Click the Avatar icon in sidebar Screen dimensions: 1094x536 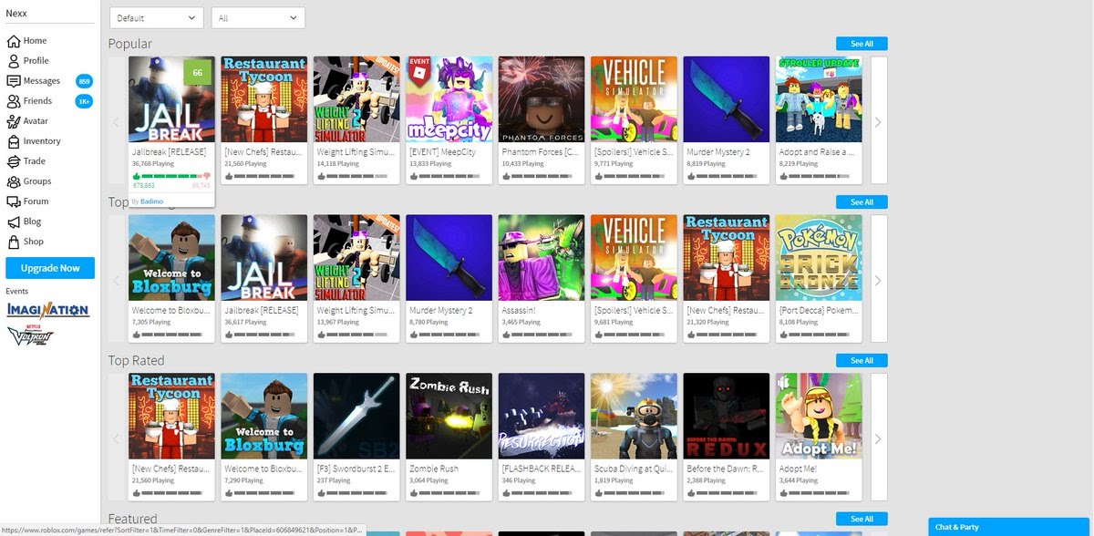[x=14, y=121]
